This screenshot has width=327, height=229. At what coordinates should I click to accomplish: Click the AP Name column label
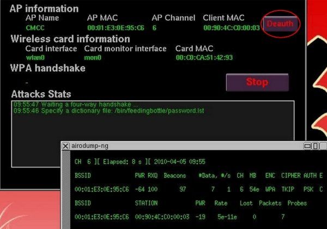(x=42, y=18)
